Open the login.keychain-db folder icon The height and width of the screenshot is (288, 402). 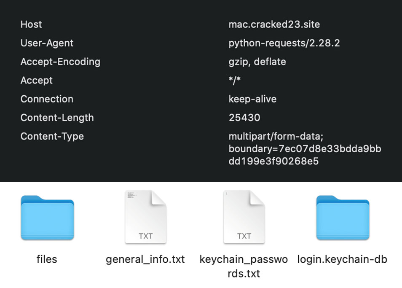point(342,218)
